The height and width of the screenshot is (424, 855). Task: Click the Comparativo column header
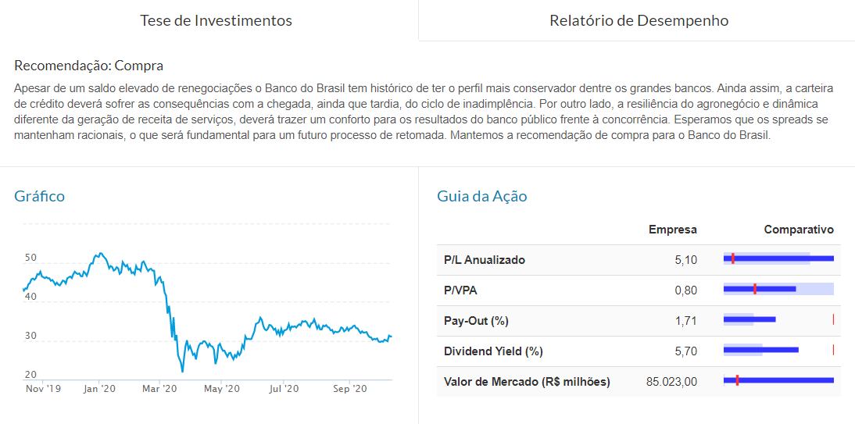point(799,230)
